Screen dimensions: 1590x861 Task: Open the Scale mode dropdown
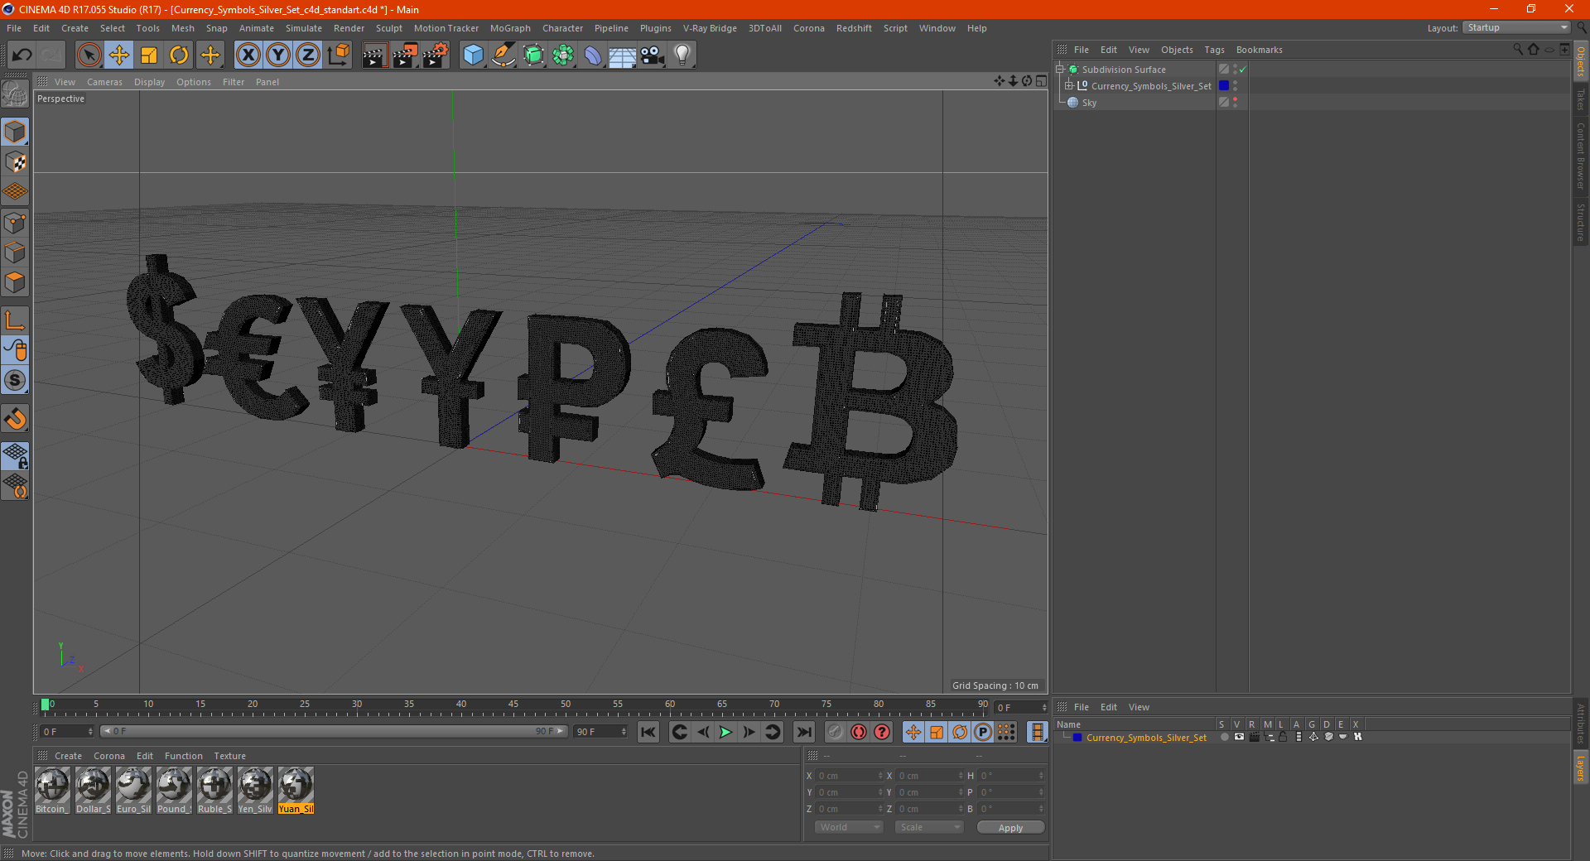click(929, 827)
